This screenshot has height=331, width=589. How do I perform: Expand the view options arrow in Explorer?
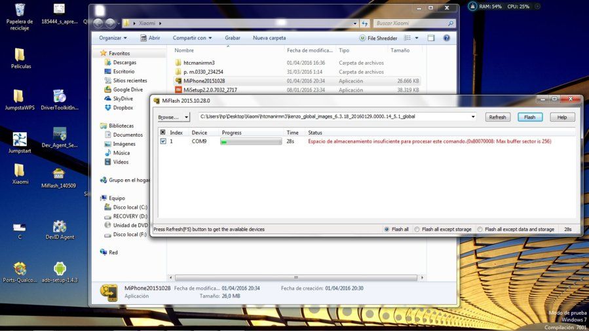417,38
